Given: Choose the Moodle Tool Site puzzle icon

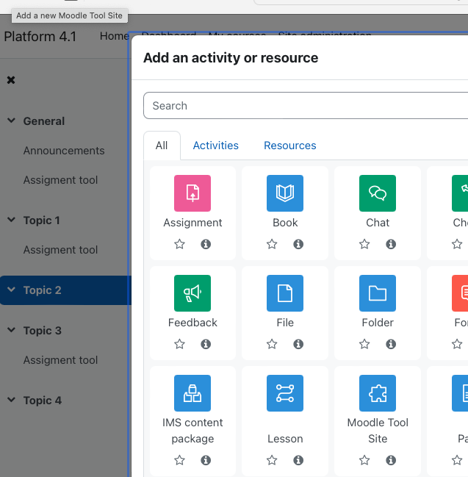Looking at the screenshot, I should point(378,393).
